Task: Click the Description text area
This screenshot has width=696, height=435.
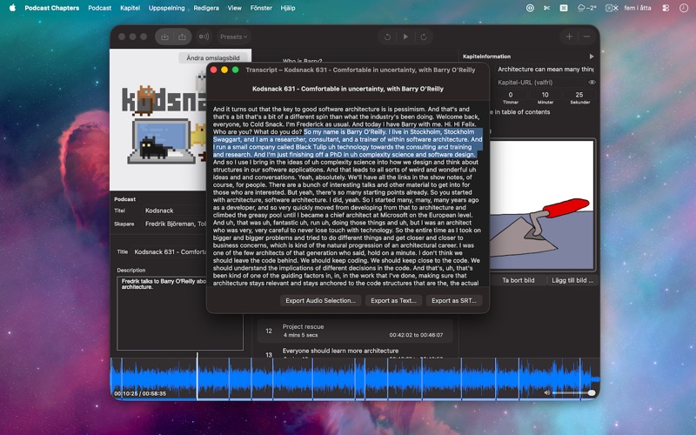Action: (x=180, y=313)
